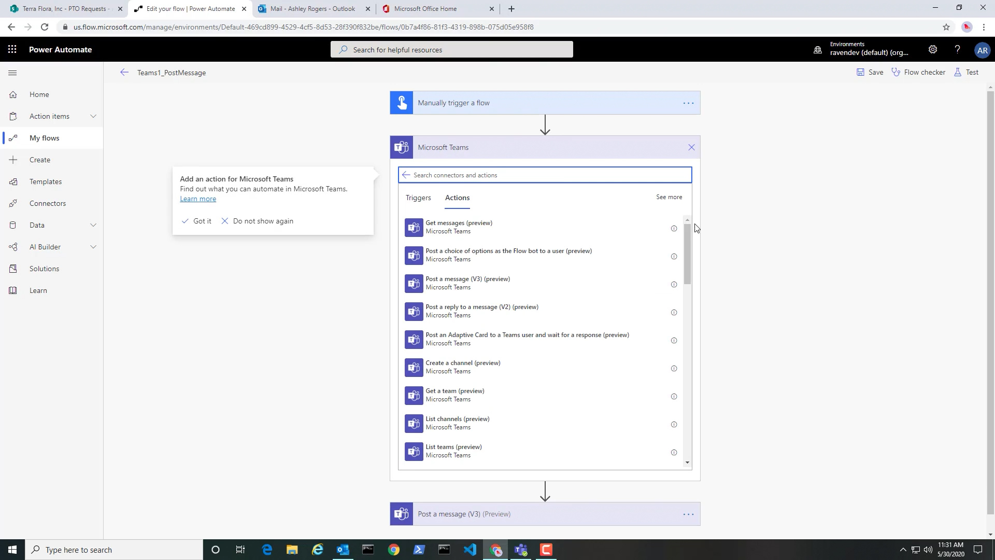Select Post a choice of options action
This screenshot has width=995, height=560.
541,255
